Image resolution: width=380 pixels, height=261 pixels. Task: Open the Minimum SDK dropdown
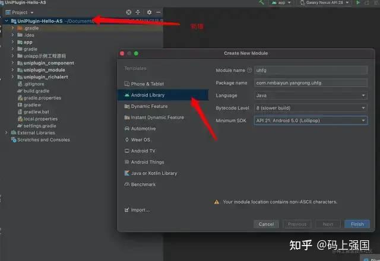[311, 120]
